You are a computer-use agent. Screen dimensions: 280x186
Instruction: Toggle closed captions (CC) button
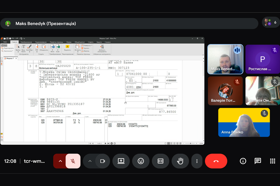(160, 161)
